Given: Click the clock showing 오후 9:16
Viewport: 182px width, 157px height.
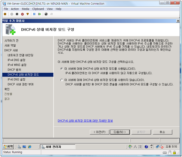Looking at the screenshot, I should [x=171, y=147].
